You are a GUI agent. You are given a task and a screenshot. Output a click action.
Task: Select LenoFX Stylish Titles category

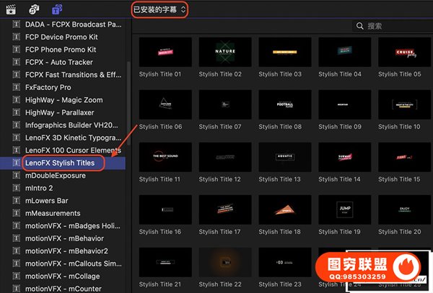[64, 163]
